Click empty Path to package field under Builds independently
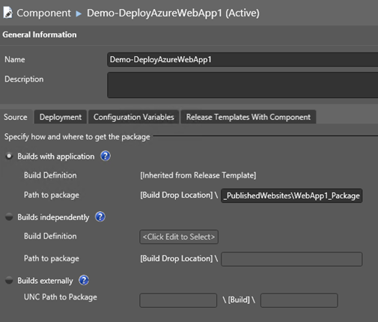 pyautogui.click(x=292, y=259)
